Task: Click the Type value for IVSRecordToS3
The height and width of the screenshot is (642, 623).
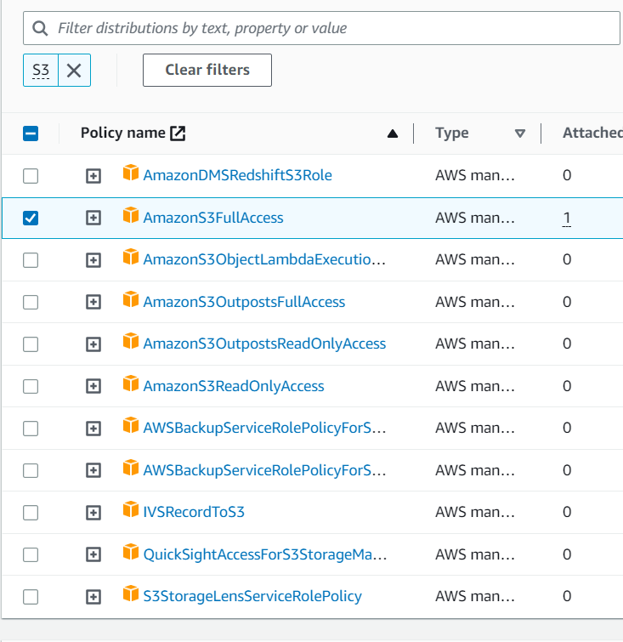Action: (x=475, y=512)
